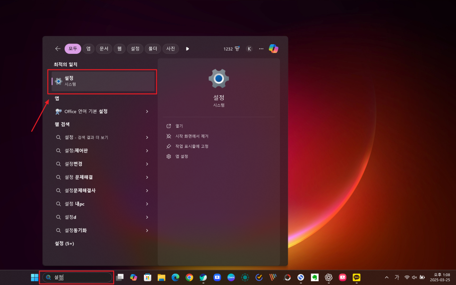The height and width of the screenshot is (285, 456).
Task: Open the pink recorder app on taskbar
Action: (343, 277)
